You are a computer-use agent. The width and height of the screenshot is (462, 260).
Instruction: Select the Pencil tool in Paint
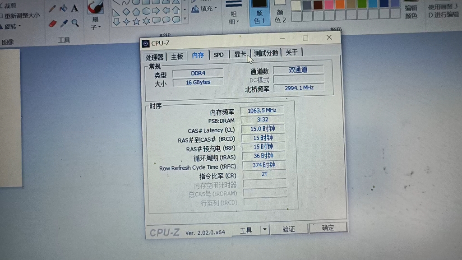click(52, 9)
